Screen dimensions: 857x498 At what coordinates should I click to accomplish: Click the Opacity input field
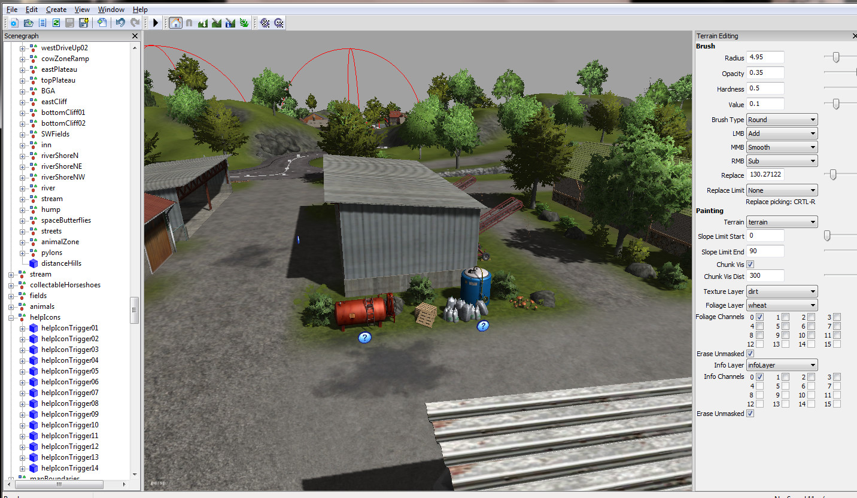tap(765, 73)
